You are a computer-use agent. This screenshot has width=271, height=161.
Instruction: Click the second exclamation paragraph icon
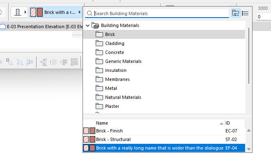click(64, 62)
